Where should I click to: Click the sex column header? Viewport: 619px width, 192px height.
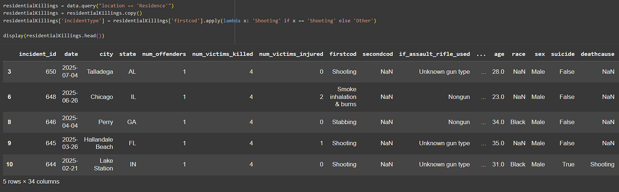point(539,54)
